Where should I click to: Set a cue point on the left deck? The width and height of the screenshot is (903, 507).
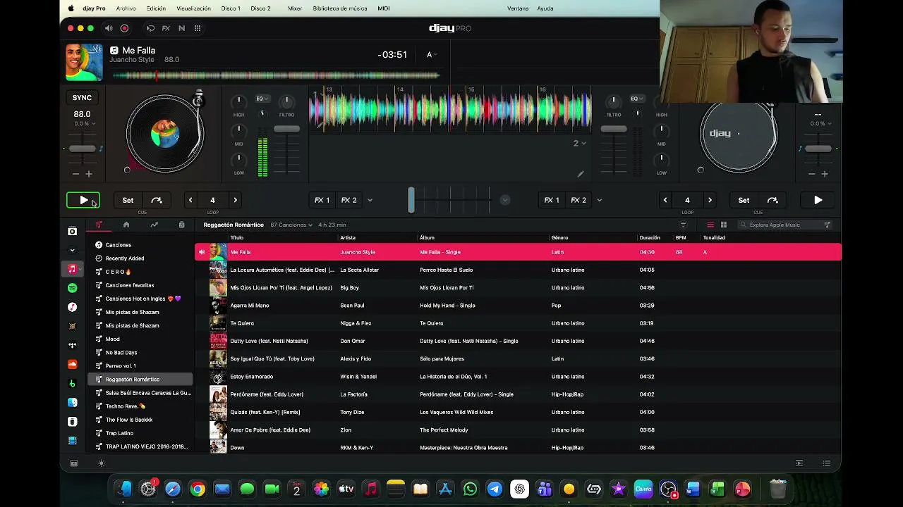coord(128,200)
